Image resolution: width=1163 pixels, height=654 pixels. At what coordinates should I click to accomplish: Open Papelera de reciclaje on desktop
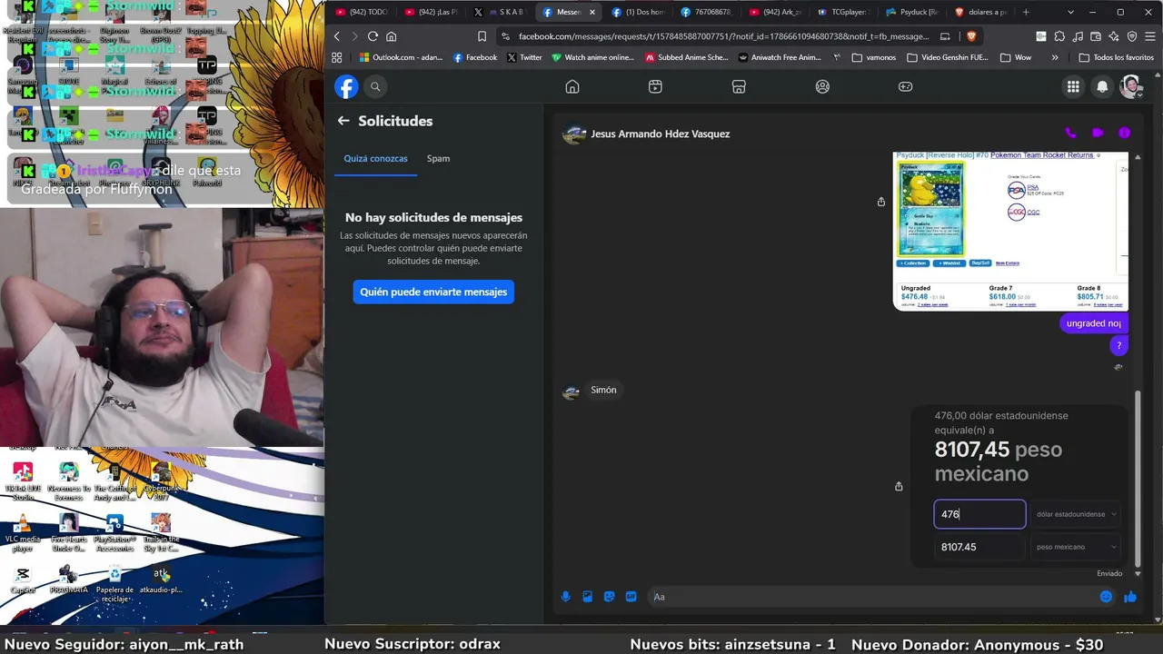pos(115,581)
